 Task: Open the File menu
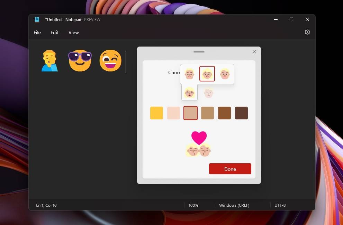click(x=37, y=32)
